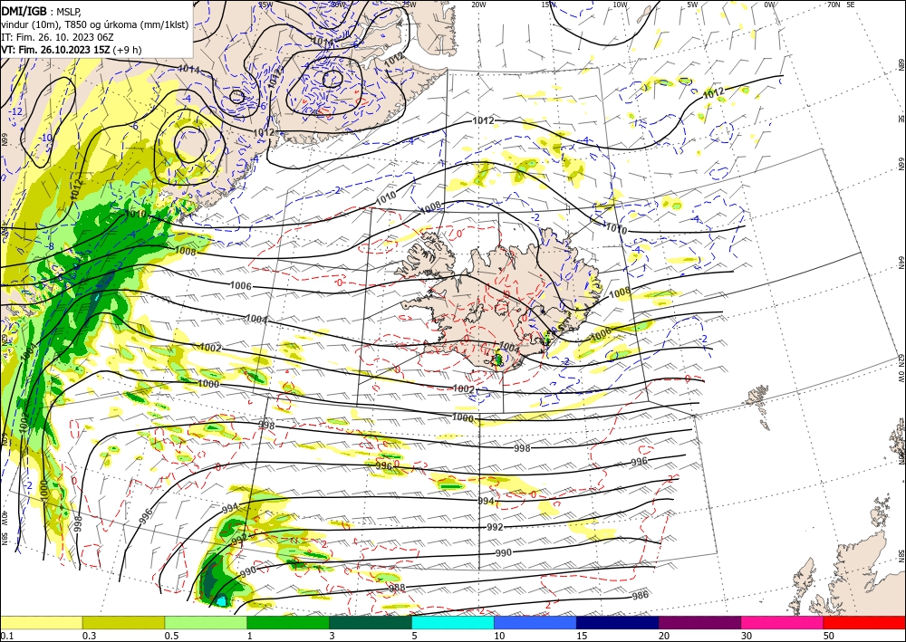
Task: Click the '0.5' legend scale value
Action: pos(170,636)
